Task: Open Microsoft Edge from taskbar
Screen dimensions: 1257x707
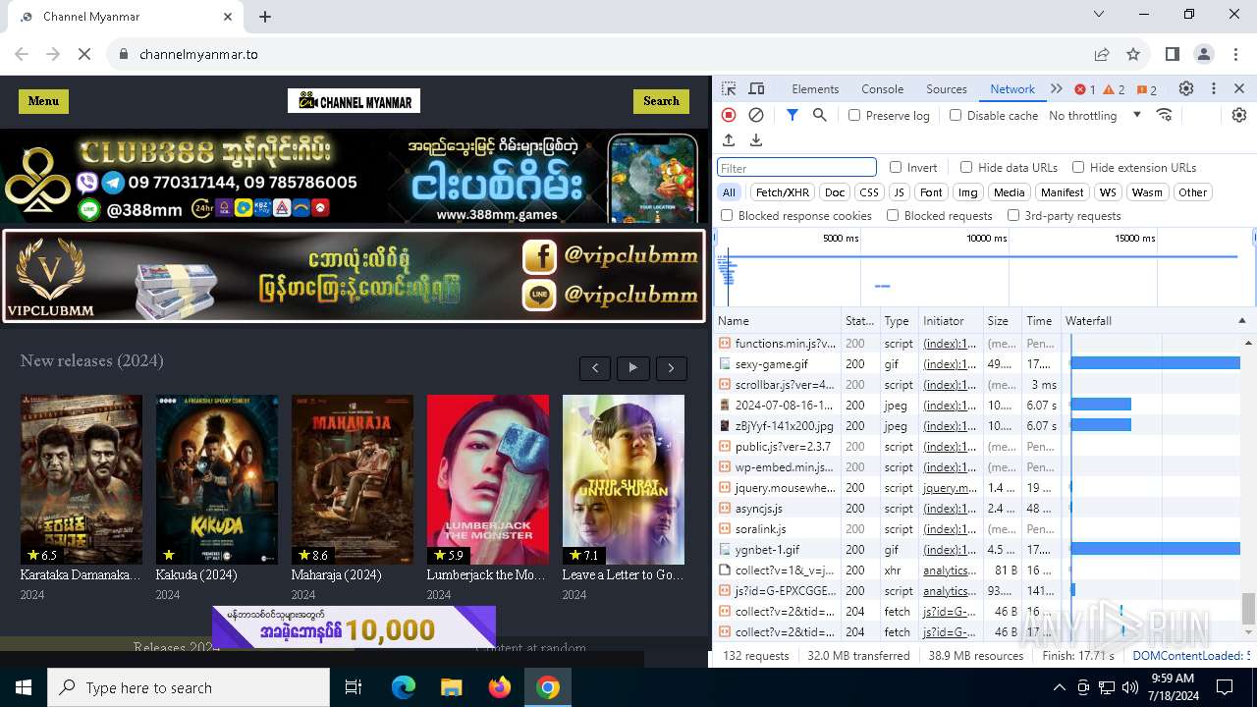Action: (x=404, y=687)
